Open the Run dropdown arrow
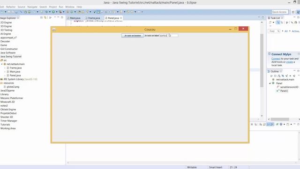The height and width of the screenshot is (169, 300). (x=56, y=12)
